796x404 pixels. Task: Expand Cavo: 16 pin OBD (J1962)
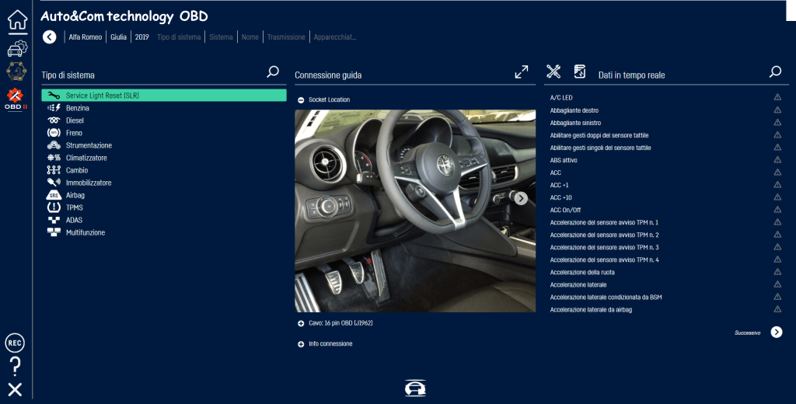(301, 322)
